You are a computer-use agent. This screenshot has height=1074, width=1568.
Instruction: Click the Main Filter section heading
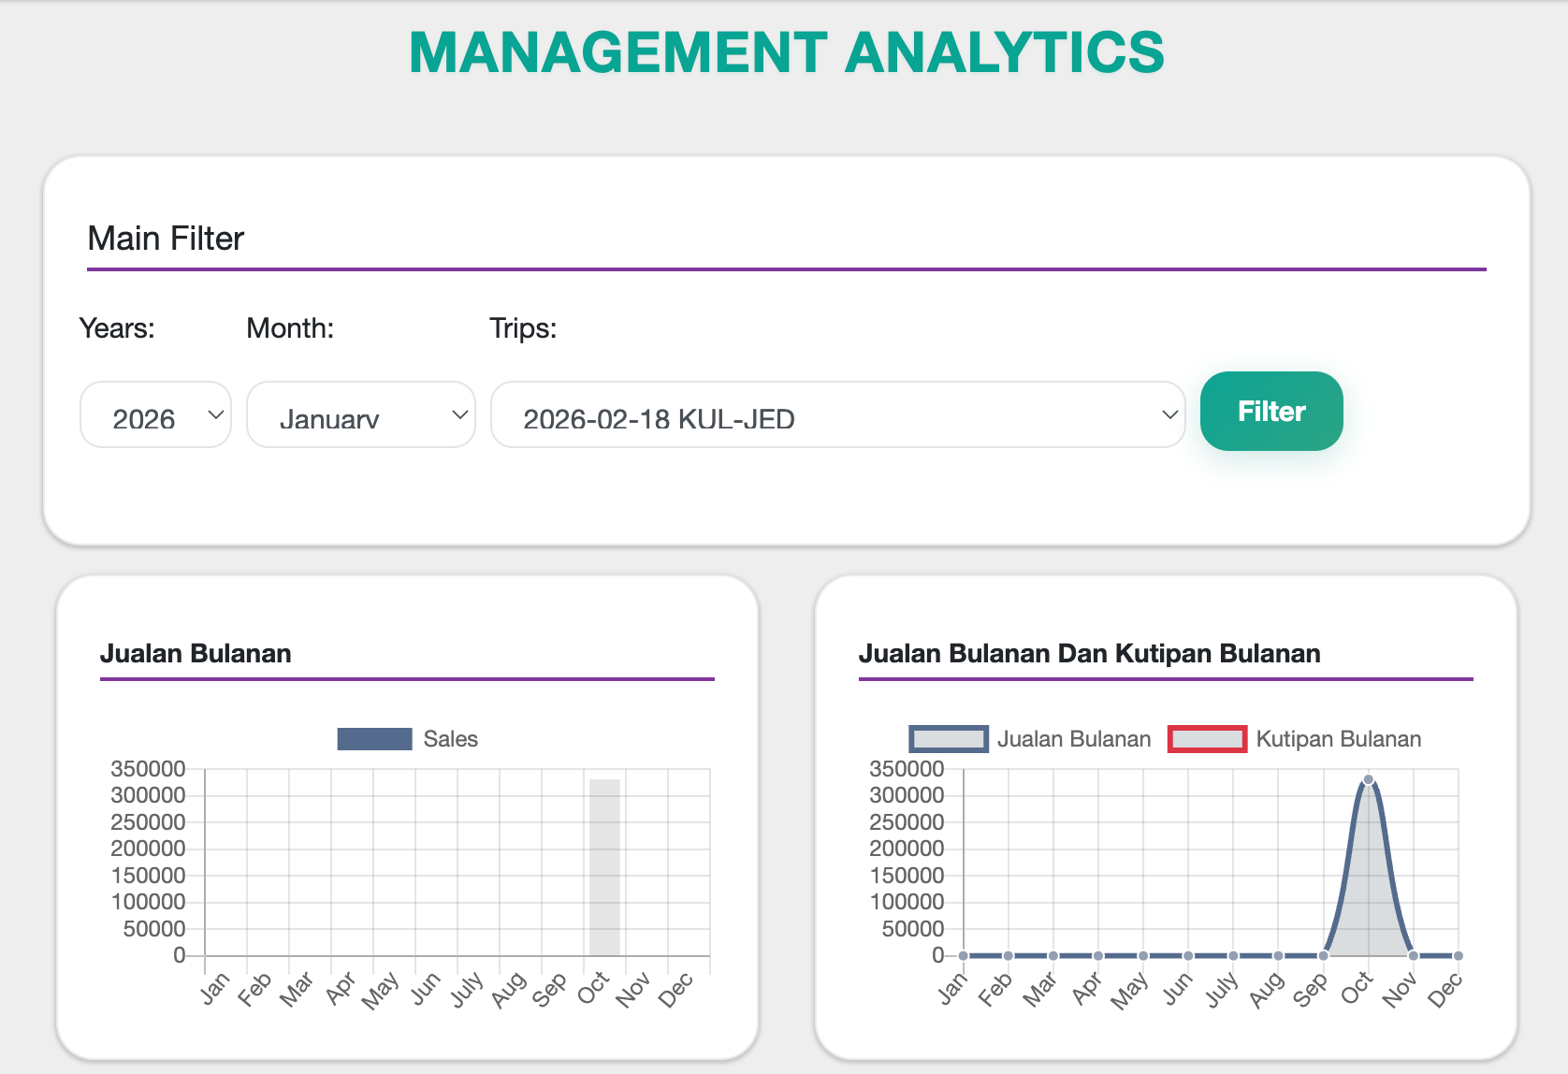tap(165, 239)
